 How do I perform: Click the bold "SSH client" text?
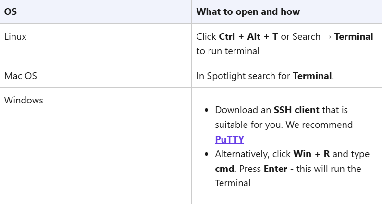pos(296,110)
